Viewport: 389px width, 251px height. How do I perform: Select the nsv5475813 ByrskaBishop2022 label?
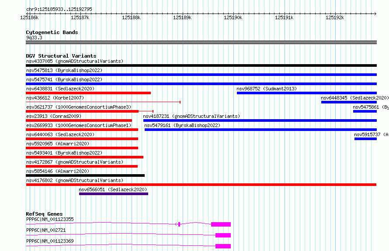pyautogui.click(x=64, y=70)
